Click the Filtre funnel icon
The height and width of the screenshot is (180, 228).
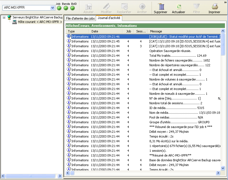(196, 6)
